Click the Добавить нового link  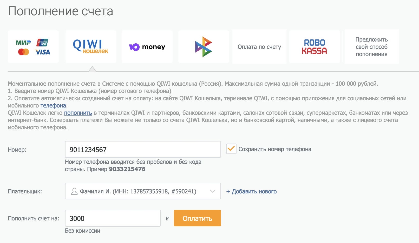251,192
